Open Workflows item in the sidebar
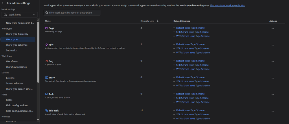The height and width of the screenshot is (124, 289). (12, 61)
